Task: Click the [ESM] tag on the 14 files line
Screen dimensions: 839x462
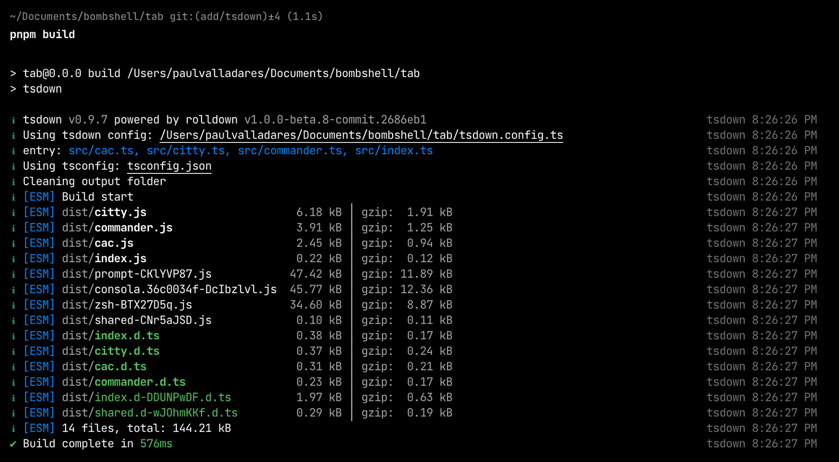Action: click(x=39, y=428)
